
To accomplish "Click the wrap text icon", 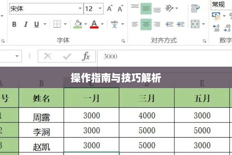I will click(195, 9).
